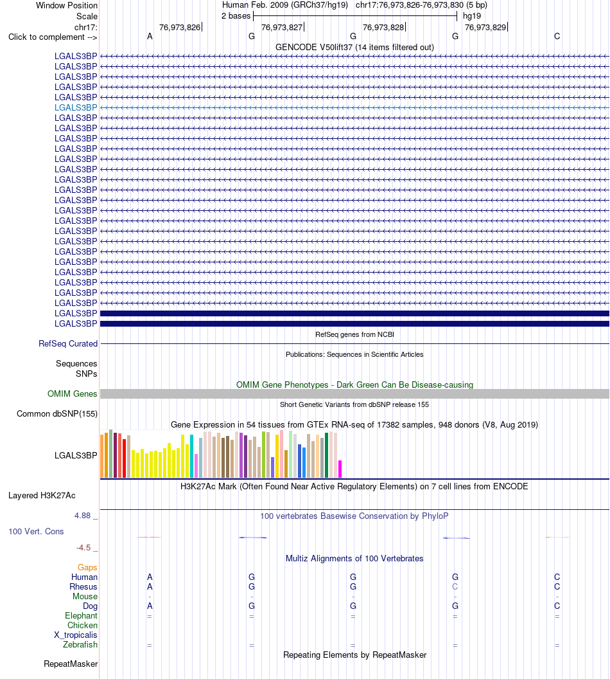The width and height of the screenshot is (610, 679).
Task: Click base A in the reference sequence row
Action: coord(150,37)
